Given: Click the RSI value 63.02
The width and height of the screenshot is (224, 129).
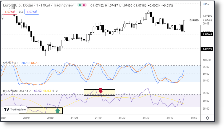Looking at the screenshot, I should click(x=38, y=91).
